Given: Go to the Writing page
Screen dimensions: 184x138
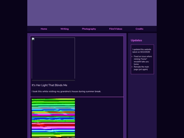Looking at the screenshot, I should (64, 29).
